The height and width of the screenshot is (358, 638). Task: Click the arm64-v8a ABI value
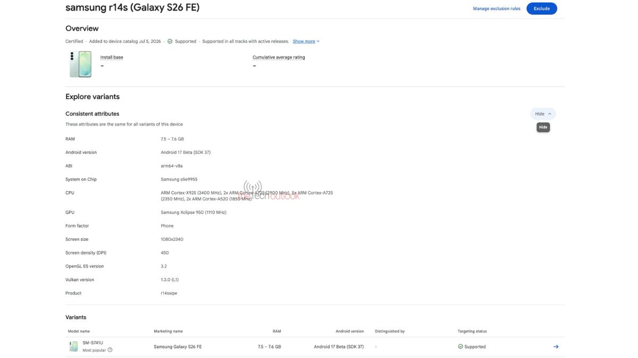[172, 166]
